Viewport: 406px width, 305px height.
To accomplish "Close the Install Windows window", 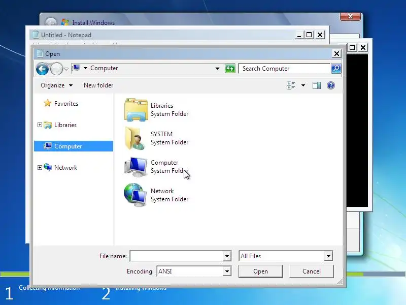I will (350, 16).
